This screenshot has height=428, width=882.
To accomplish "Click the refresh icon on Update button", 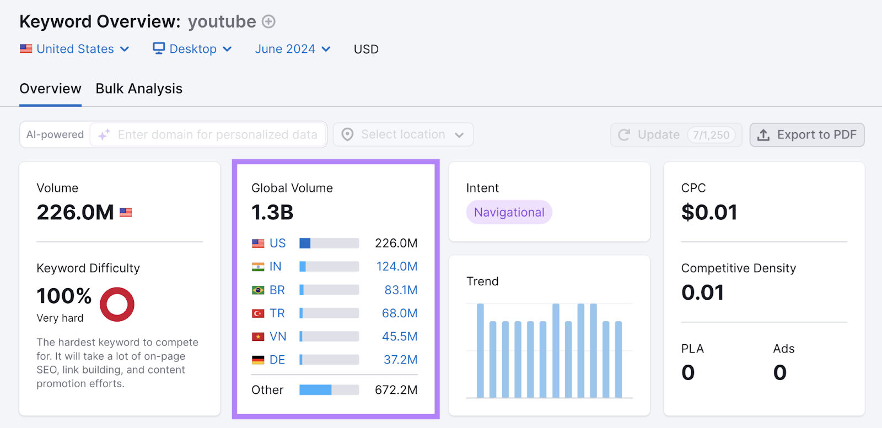I will click(x=624, y=135).
